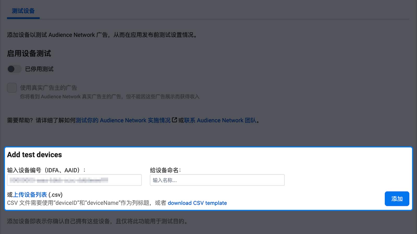The image size is (417, 234).
Task: Click the 添加设备即表示你确认自己拥有这些设备 notice text
Action: 97,221
